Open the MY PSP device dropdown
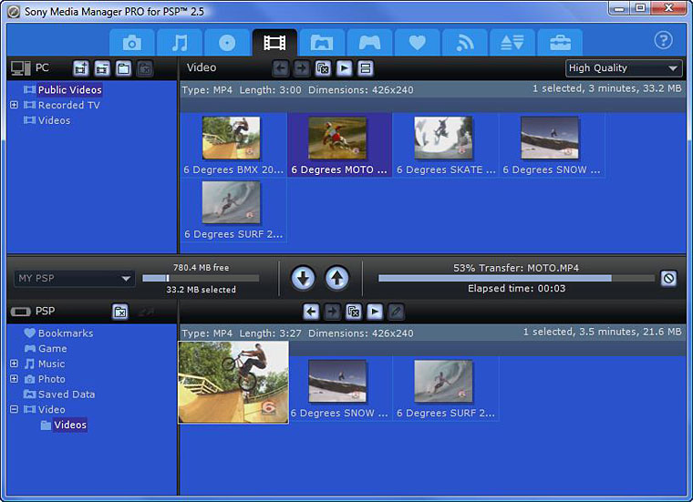 74,279
